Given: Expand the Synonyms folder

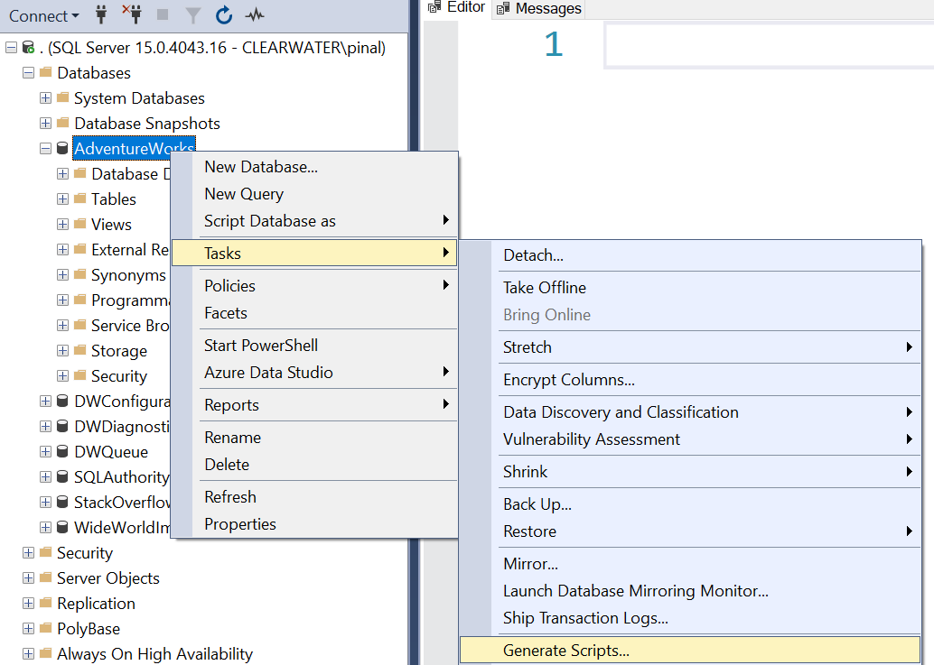Looking at the screenshot, I should [62, 275].
